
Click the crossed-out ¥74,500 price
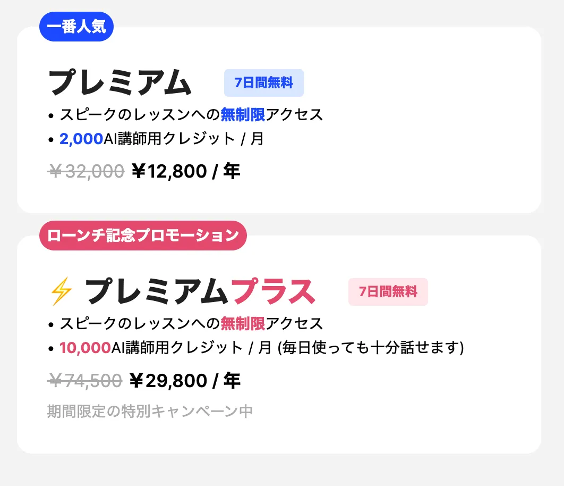(x=85, y=381)
